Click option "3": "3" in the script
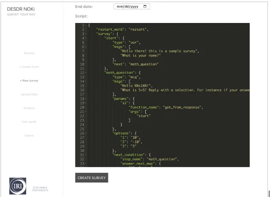Screen dimensions: 275x197 pyautogui.click(x=128, y=146)
